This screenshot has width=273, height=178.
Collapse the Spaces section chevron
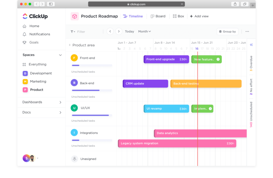point(60,55)
